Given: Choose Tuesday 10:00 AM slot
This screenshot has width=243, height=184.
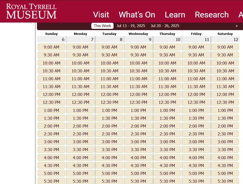Looking at the screenshot, I should click(109, 63).
